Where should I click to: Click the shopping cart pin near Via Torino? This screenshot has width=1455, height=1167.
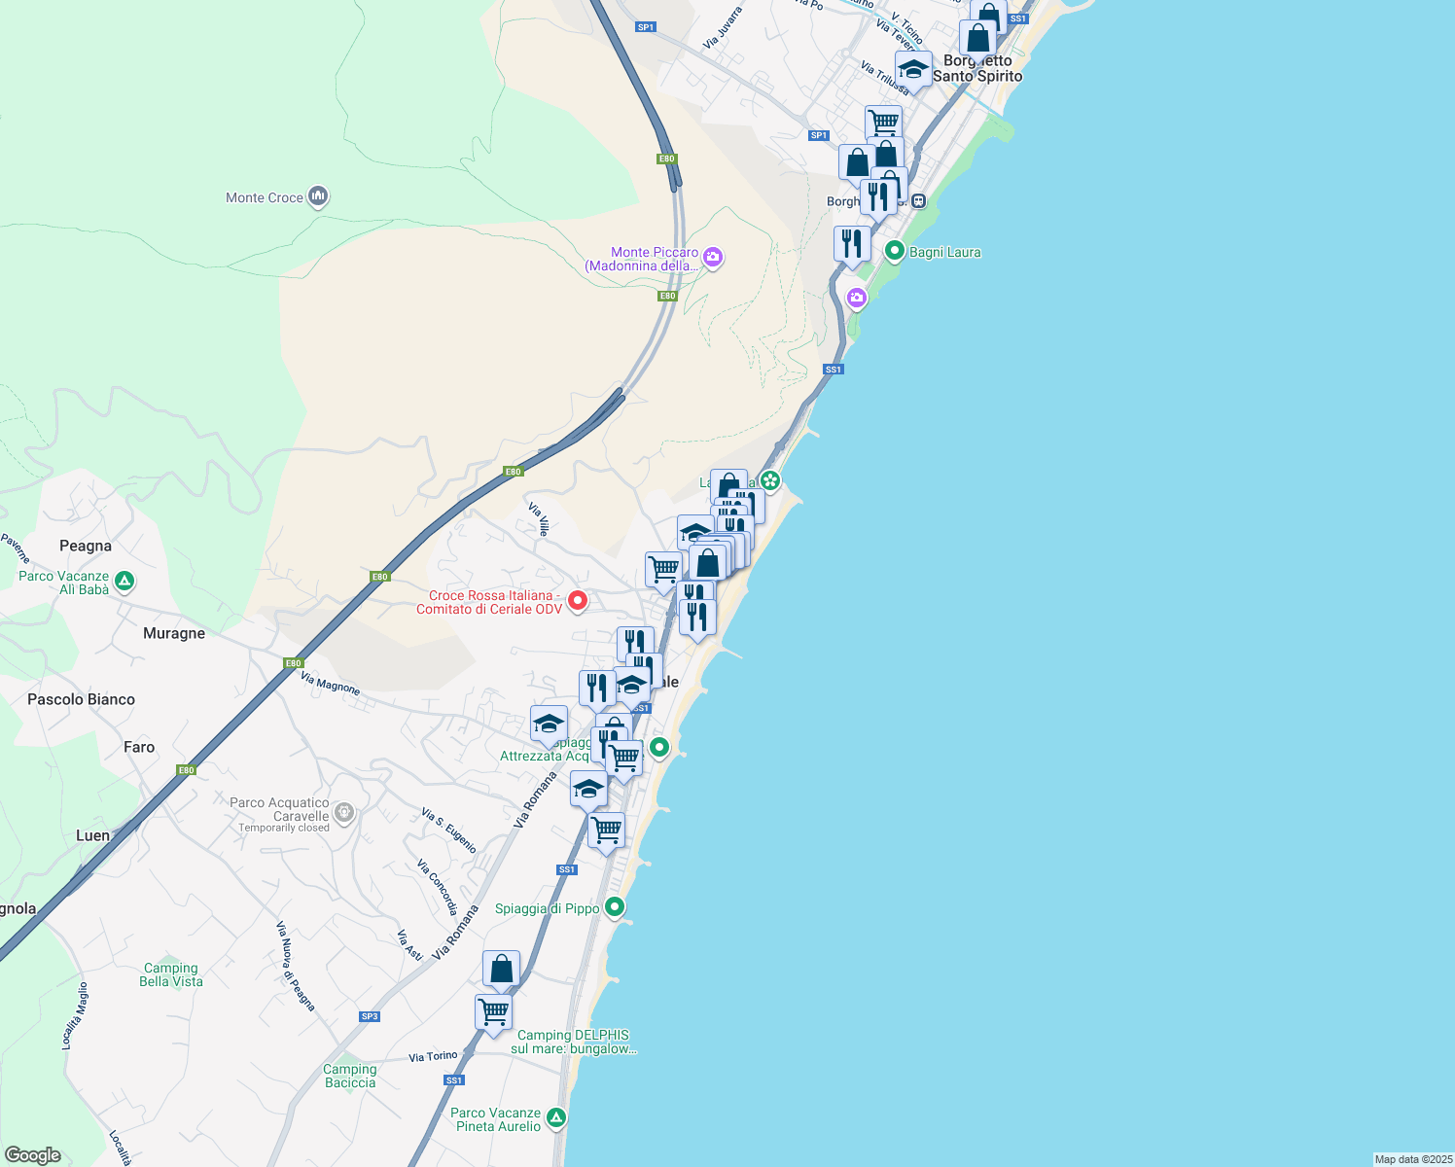click(493, 1012)
